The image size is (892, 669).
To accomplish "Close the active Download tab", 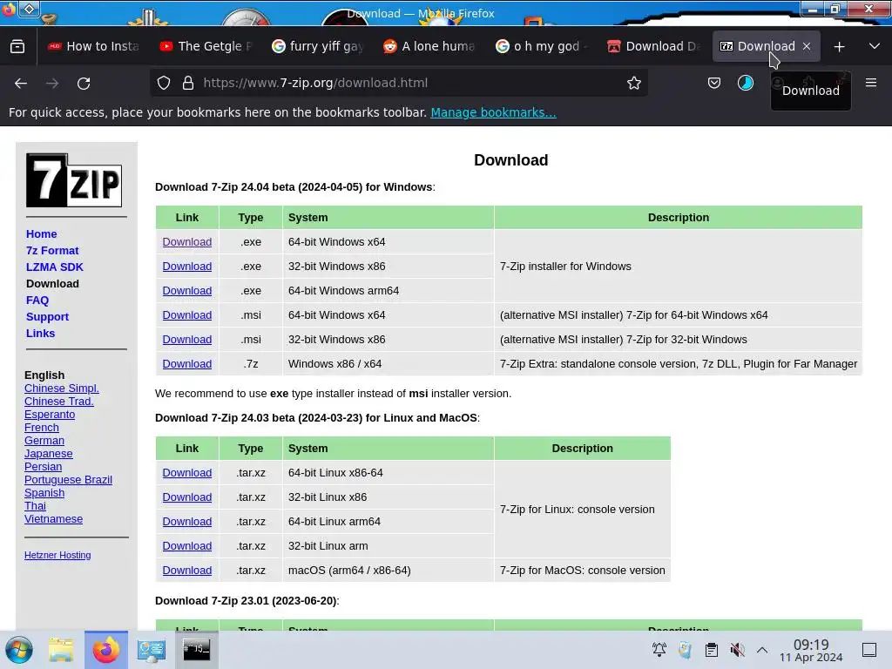I will click(807, 46).
